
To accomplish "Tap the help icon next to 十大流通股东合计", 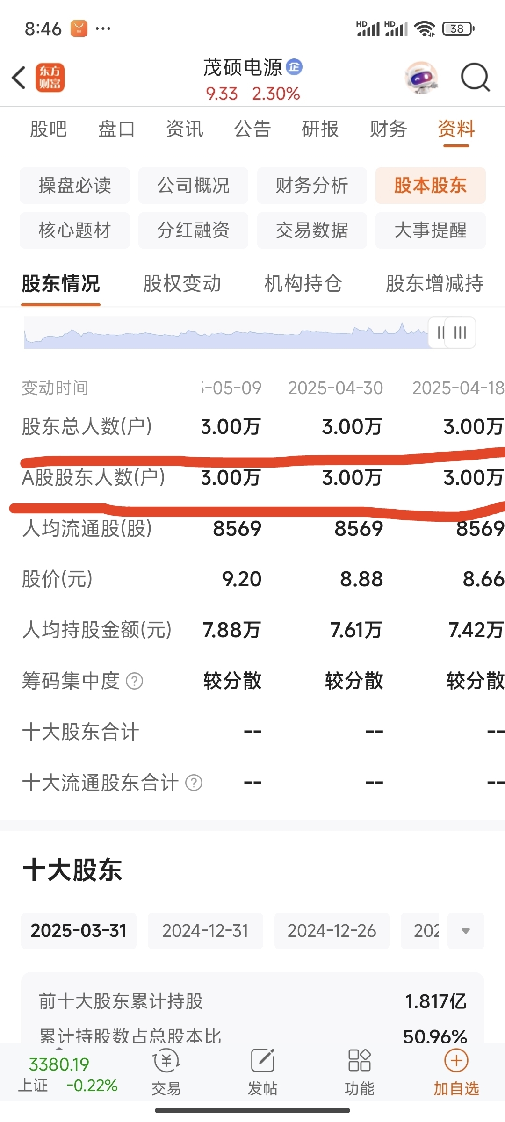I will (194, 782).
